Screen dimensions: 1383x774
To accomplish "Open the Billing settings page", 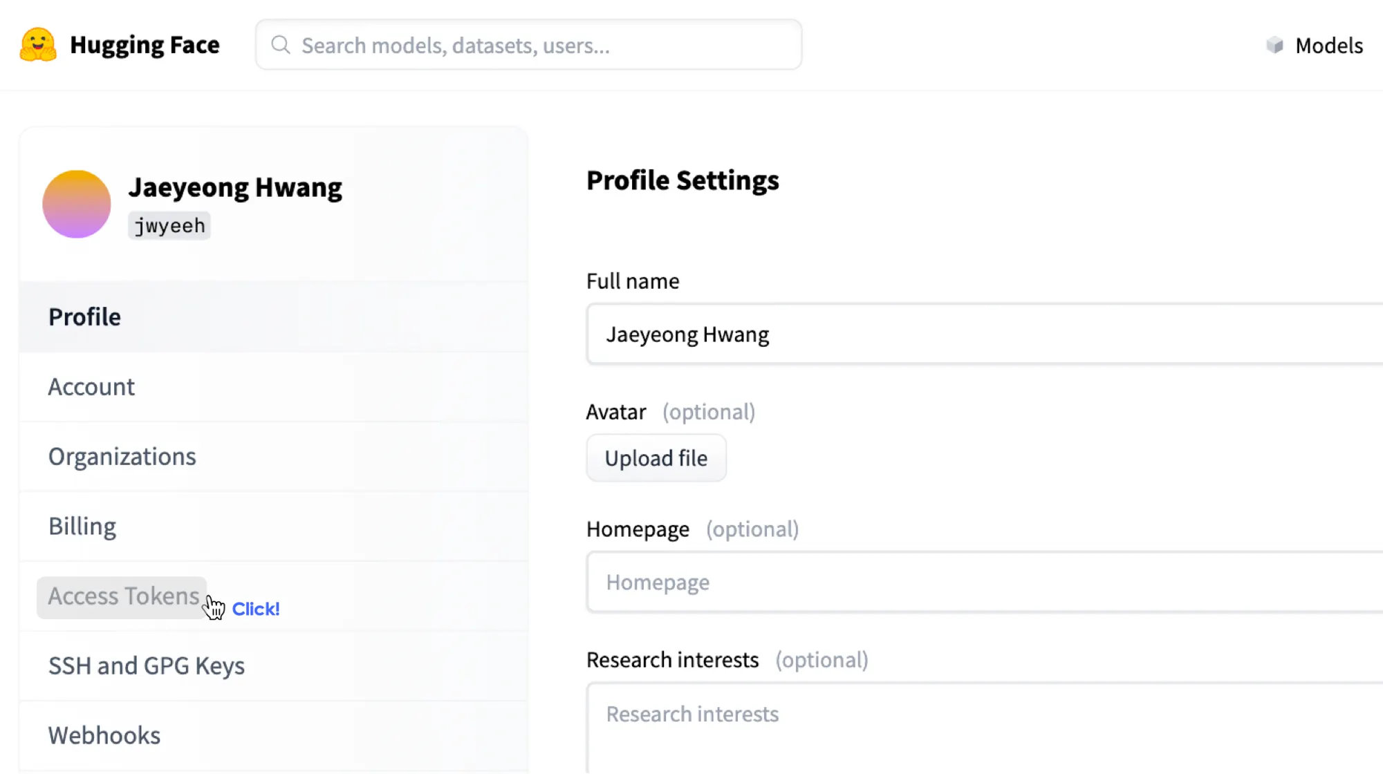I will (x=82, y=527).
